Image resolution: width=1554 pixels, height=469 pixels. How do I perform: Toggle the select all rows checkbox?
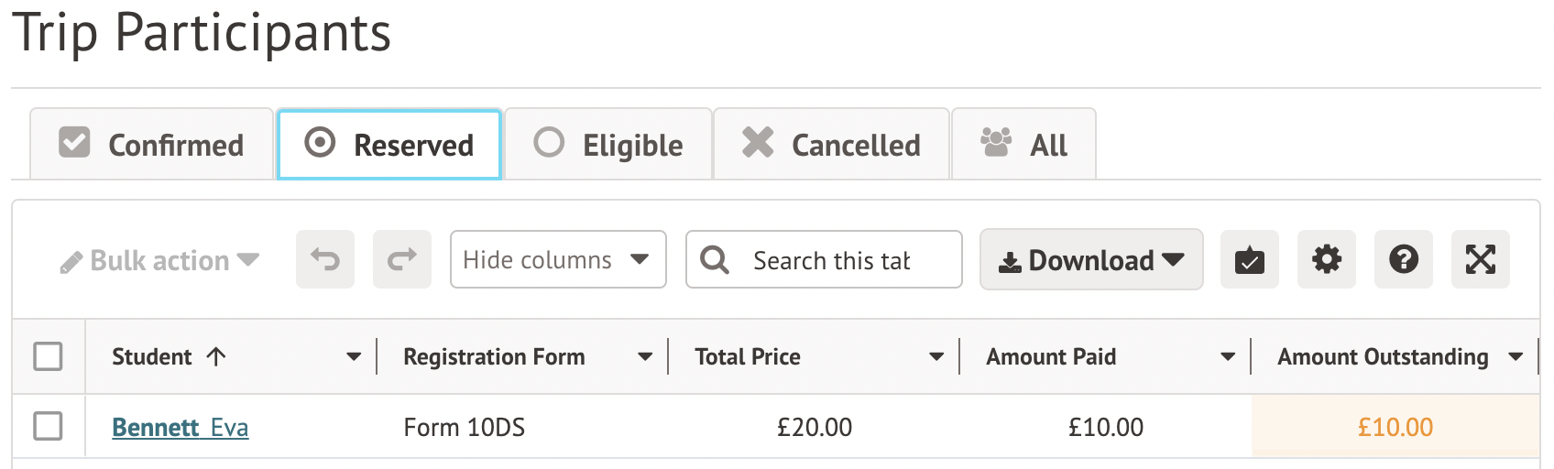pos(48,356)
